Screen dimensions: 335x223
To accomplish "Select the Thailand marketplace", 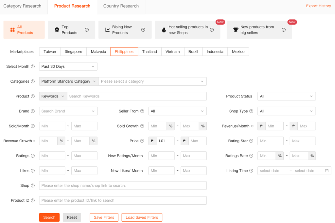I will (150, 52).
